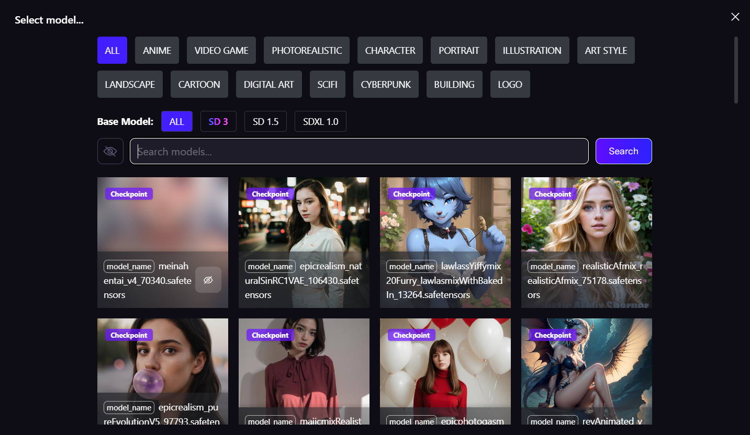
Task: Unhide the meinahentai_v4 model preview
Action: pos(208,280)
